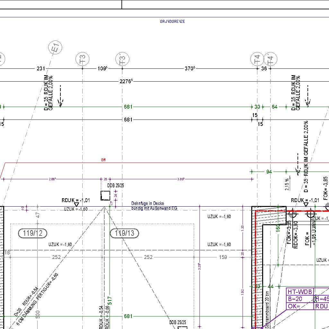Select the square DDB 25/25 column symbol
Viewport: 329px width, 329px height.
(x=105, y=195)
